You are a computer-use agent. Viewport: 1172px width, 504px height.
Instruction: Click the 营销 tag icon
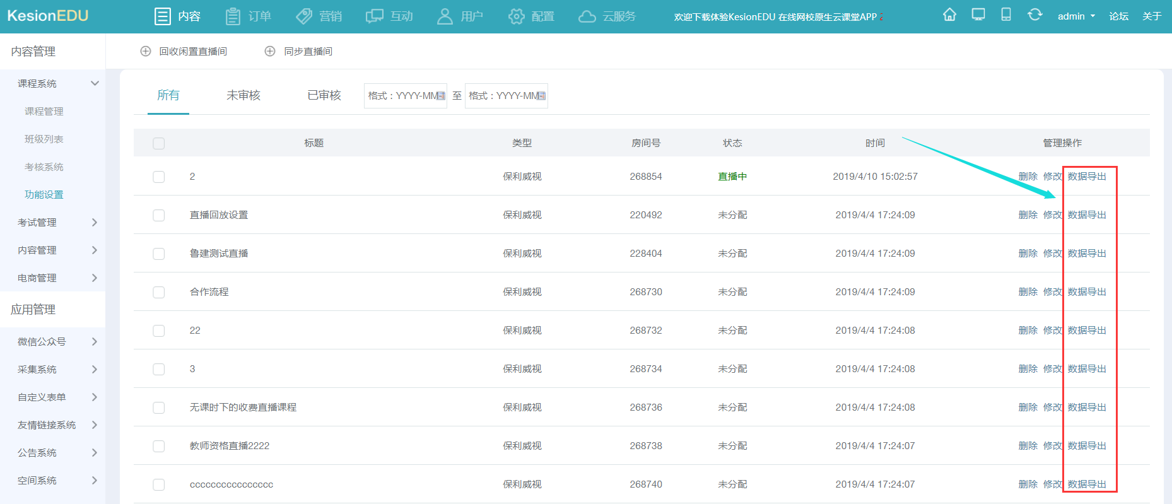tap(304, 16)
